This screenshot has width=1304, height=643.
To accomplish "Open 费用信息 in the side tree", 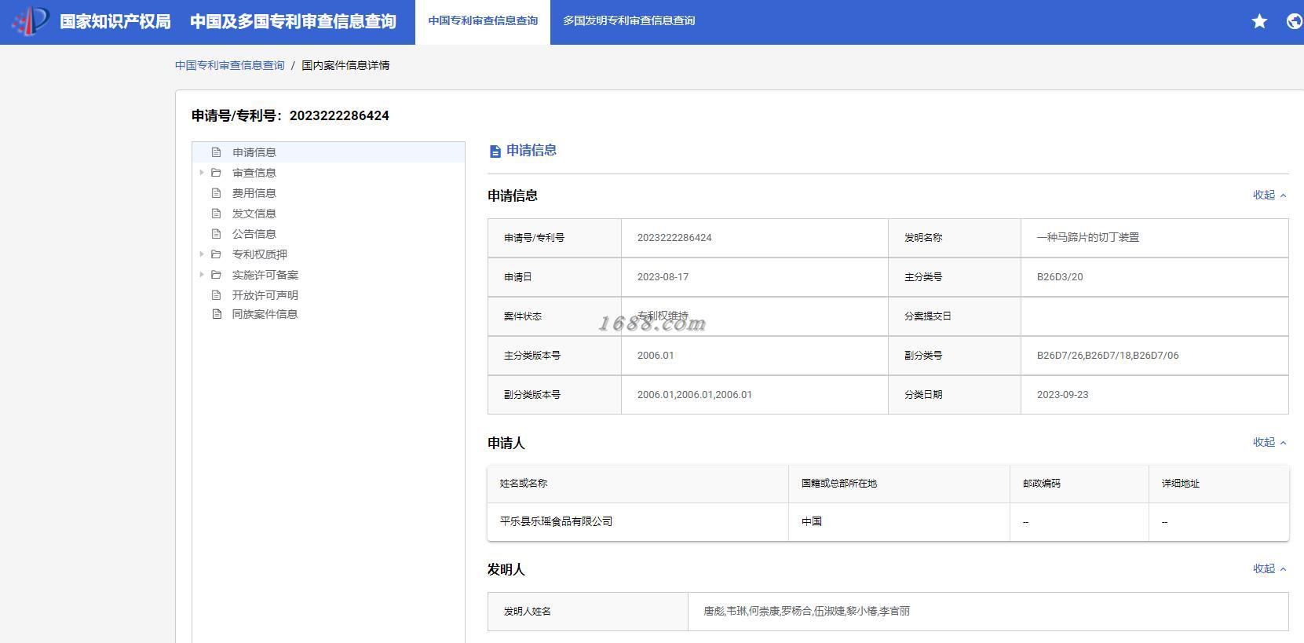I will point(254,193).
